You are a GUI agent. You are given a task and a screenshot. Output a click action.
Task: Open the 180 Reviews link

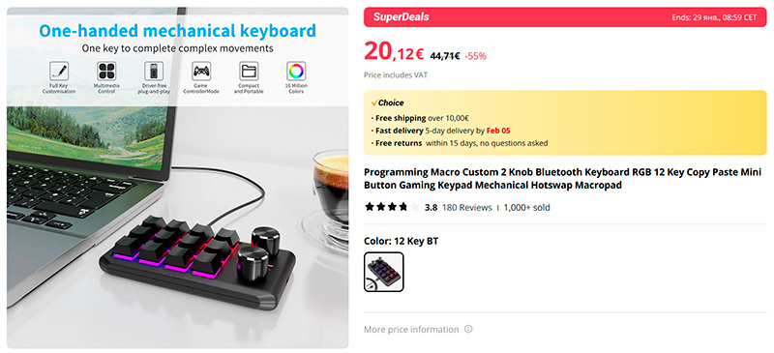(x=467, y=207)
